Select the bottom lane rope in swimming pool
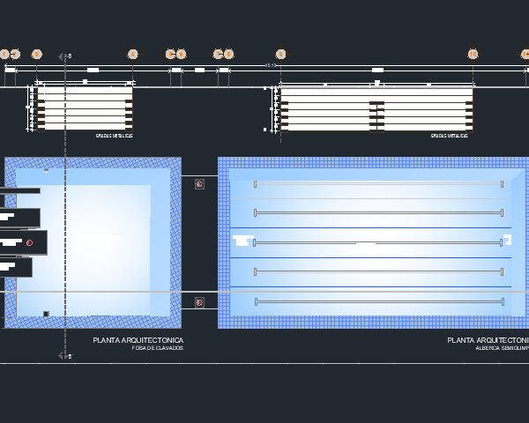 (x=379, y=302)
